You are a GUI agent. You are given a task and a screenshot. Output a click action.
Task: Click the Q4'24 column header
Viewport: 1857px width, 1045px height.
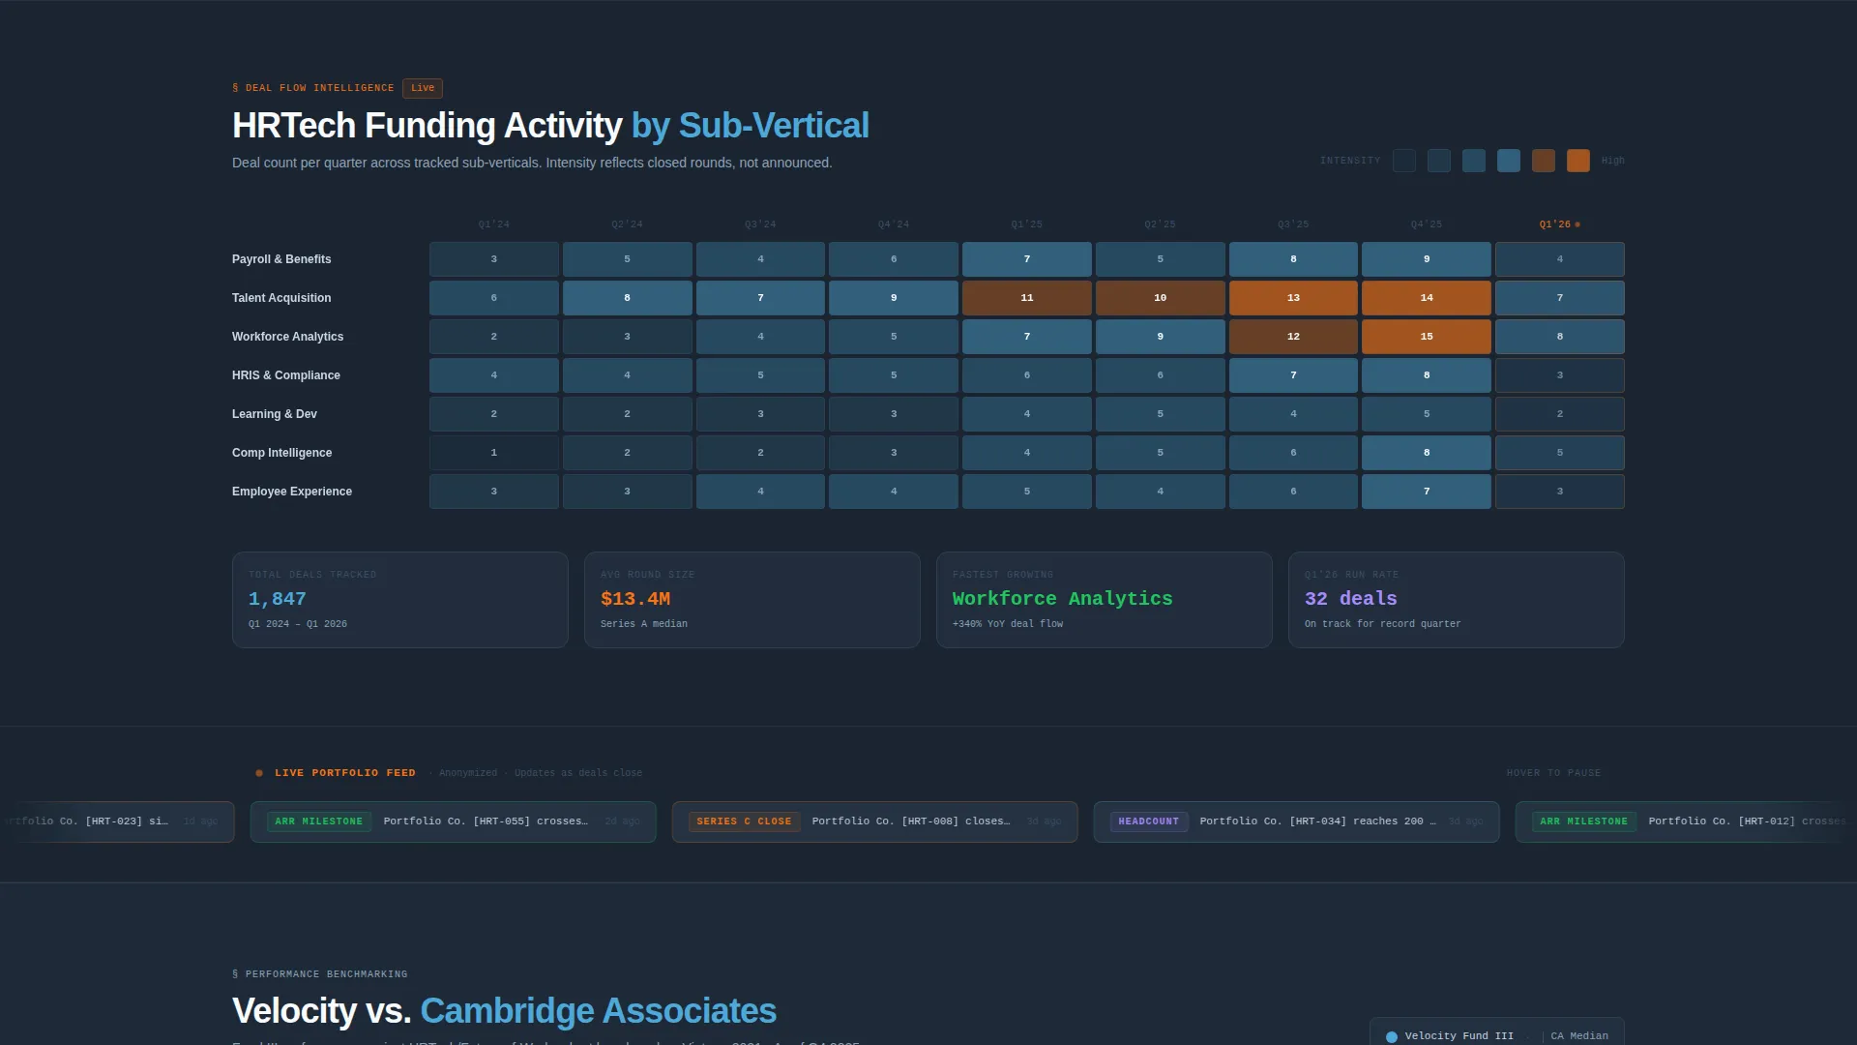[x=894, y=224]
